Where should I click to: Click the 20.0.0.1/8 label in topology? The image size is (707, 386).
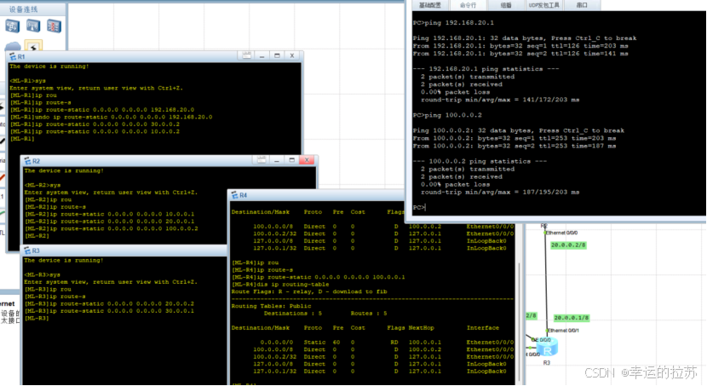pyautogui.click(x=572, y=318)
